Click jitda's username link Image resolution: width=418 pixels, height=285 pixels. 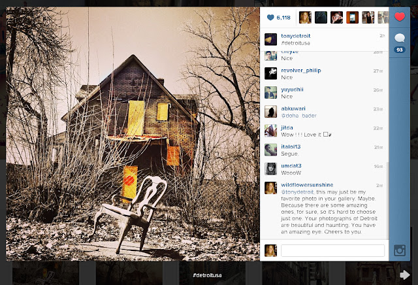[287, 127]
